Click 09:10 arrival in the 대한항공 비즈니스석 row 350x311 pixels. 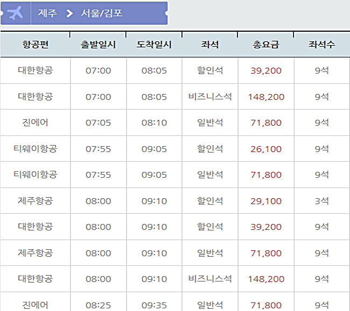(x=154, y=279)
